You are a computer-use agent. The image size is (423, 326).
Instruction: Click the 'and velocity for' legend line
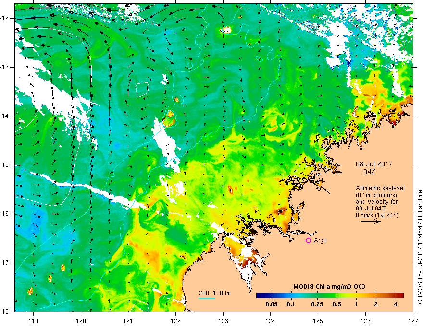point(376,202)
